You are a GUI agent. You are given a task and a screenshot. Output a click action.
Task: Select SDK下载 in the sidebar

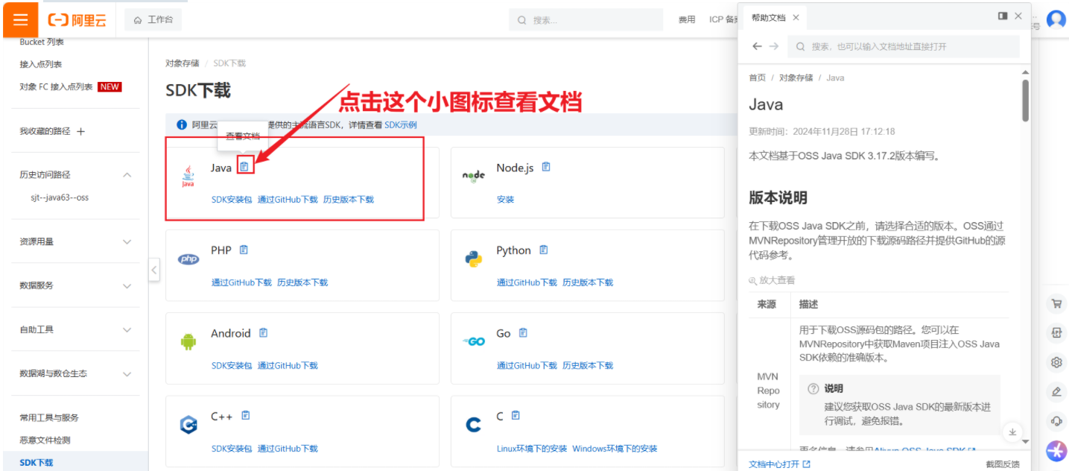pyautogui.click(x=37, y=463)
